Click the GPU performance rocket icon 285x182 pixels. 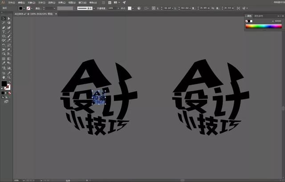coord(124,3)
